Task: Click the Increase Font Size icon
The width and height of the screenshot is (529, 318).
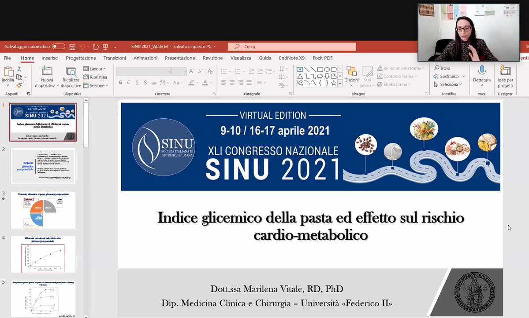Action: coord(191,71)
